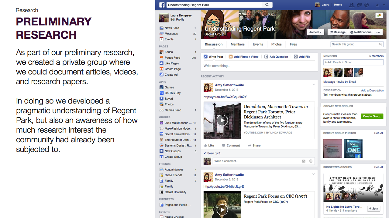Click Create Group plus icon in sidebar
The width and height of the screenshot is (389, 218).
tap(161, 157)
